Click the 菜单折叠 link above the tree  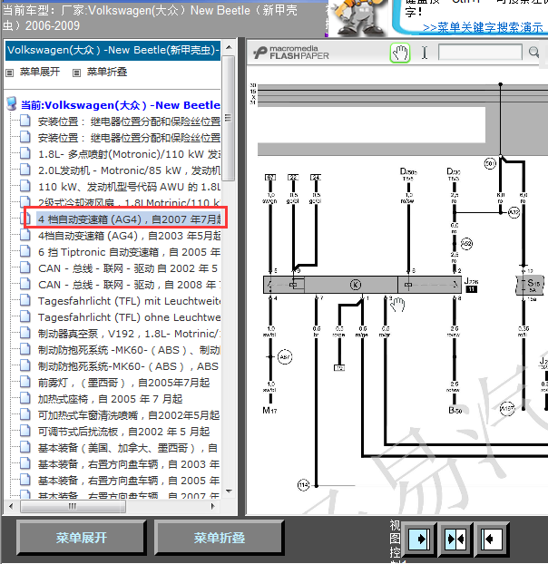pos(107,72)
